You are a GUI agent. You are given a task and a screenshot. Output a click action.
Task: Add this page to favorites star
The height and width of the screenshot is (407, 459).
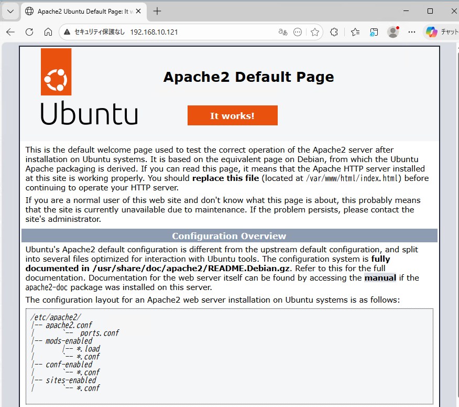[314, 32]
